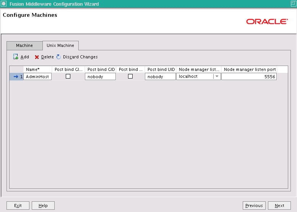
Task: Click the blue arrow row selector for row 1
Action: 16,77
